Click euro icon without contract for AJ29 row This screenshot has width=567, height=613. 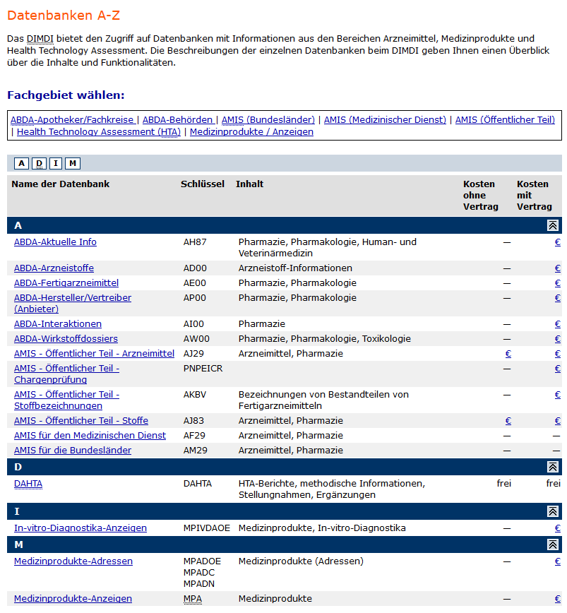[x=508, y=354]
